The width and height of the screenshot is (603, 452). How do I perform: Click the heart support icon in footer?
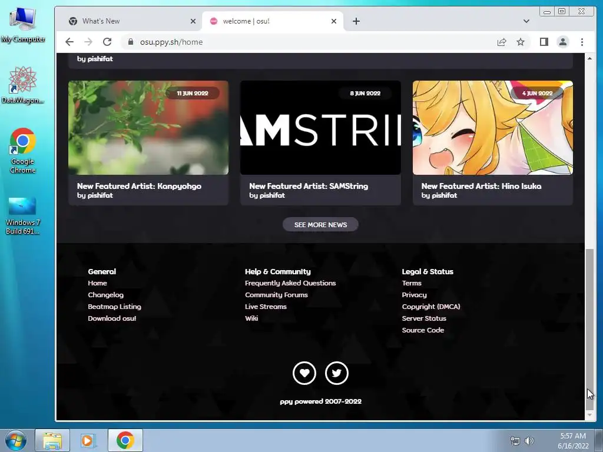click(x=304, y=373)
